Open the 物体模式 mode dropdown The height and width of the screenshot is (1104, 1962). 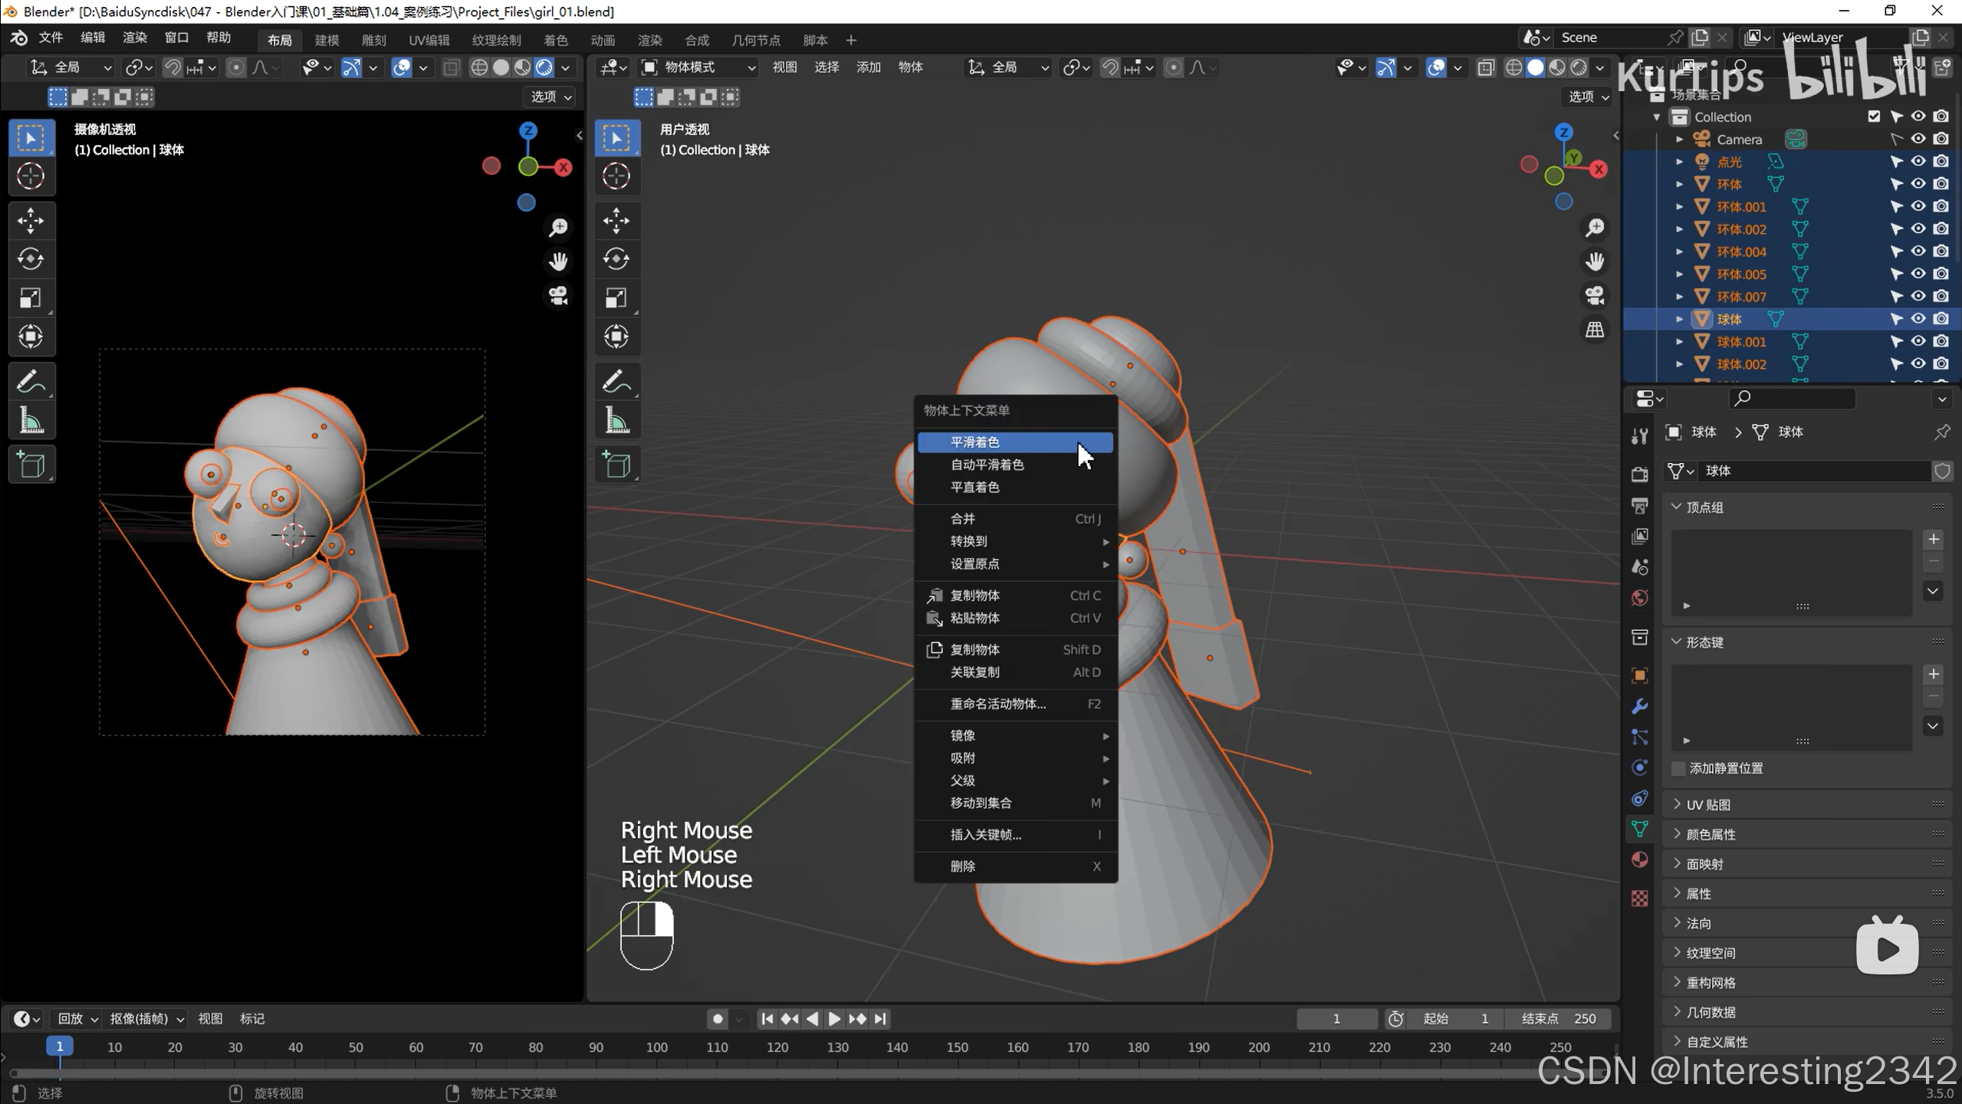click(x=698, y=67)
